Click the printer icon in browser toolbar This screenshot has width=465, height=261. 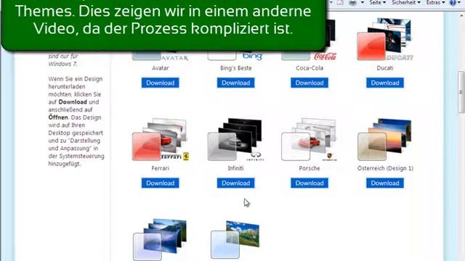pos(352,3)
